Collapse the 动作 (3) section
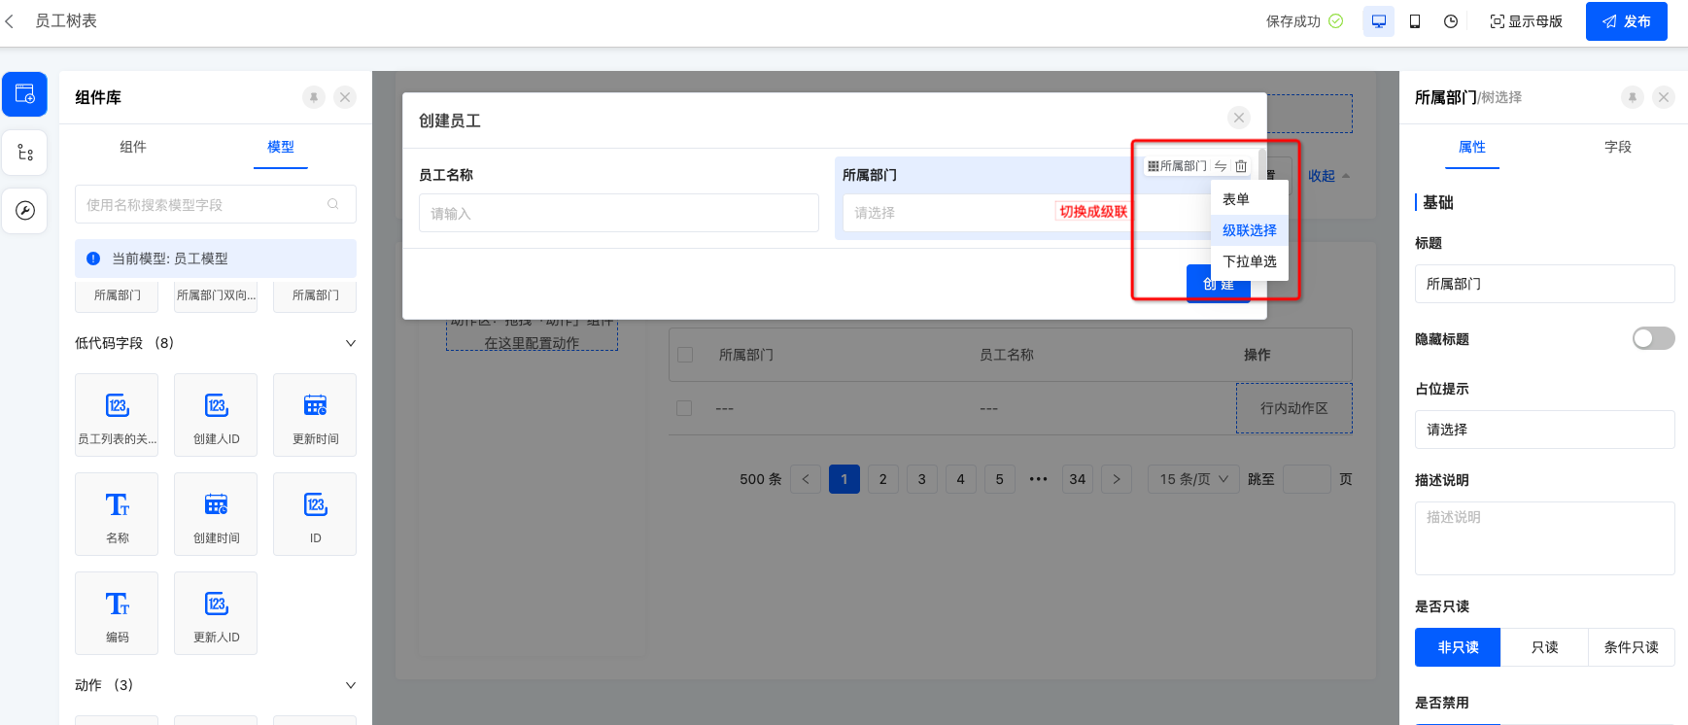Image resolution: width=1688 pixels, height=725 pixels. click(x=351, y=685)
